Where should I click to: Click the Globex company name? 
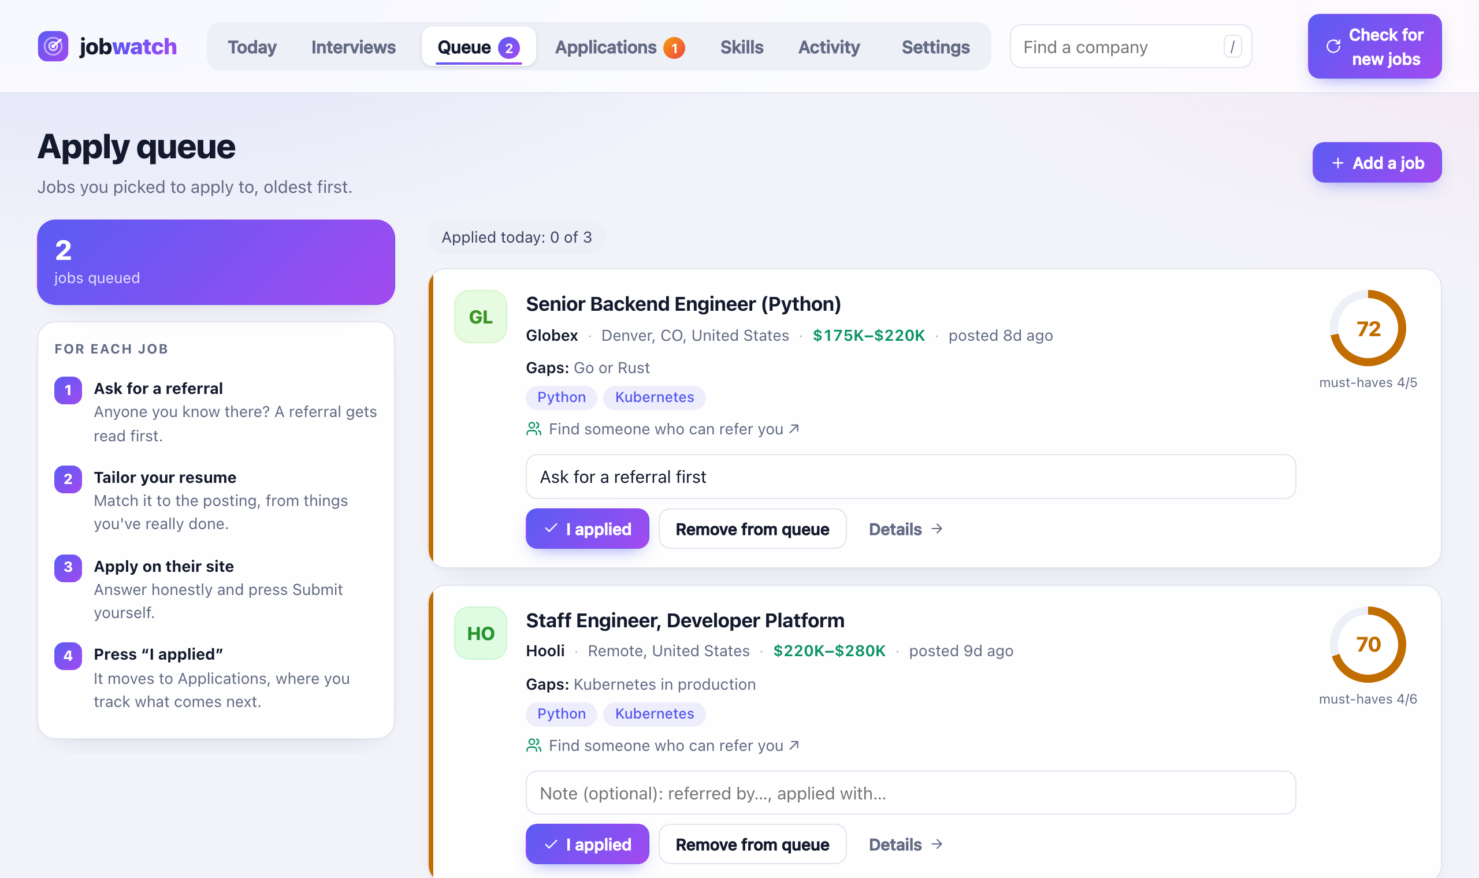[551, 336]
